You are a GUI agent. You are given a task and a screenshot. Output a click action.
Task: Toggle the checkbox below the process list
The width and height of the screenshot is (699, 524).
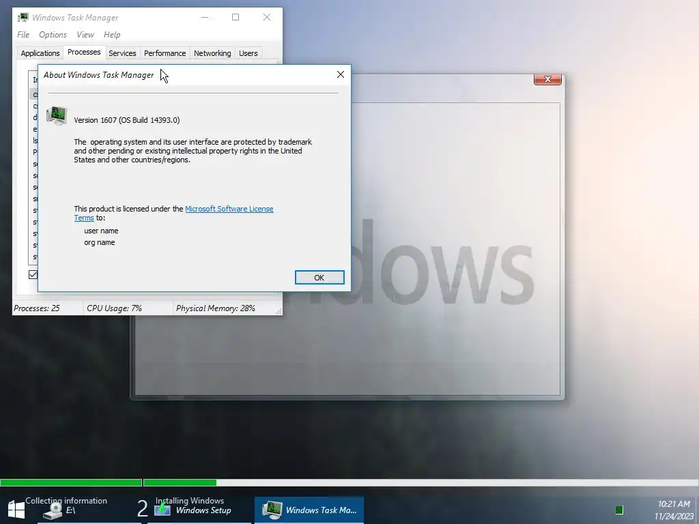pos(33,274)
